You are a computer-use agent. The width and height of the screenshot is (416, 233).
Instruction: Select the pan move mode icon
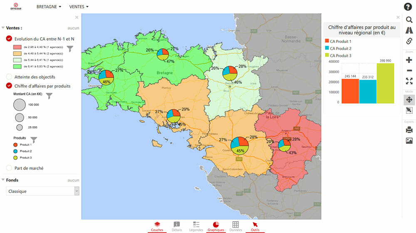coord(409,100)
